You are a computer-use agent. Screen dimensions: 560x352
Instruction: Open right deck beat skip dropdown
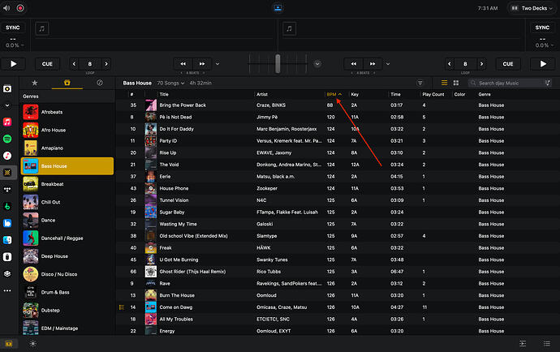[388, 64]
